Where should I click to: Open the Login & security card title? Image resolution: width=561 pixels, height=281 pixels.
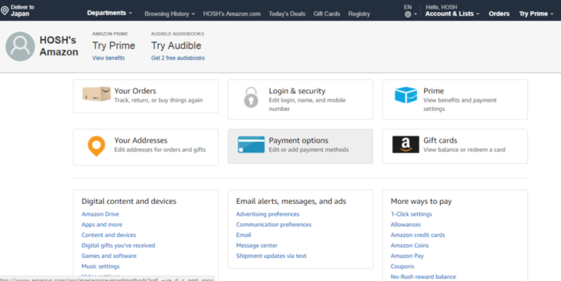point(297,91)
